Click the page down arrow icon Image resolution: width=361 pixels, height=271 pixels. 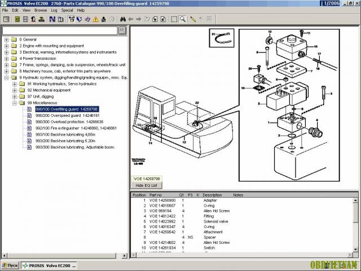[x=163, y=19]
